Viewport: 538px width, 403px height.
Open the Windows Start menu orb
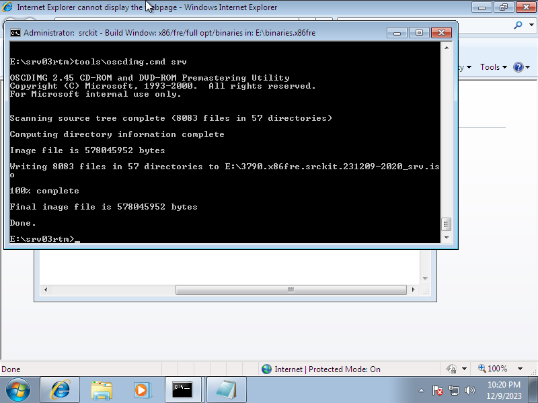(x=18, y=390)
